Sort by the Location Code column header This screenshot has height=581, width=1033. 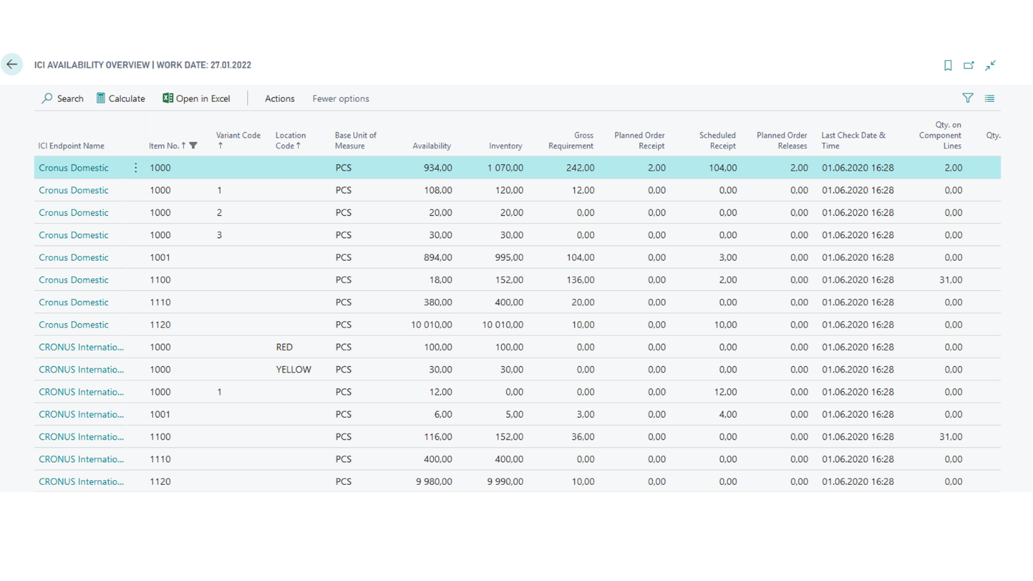(291, 140)
